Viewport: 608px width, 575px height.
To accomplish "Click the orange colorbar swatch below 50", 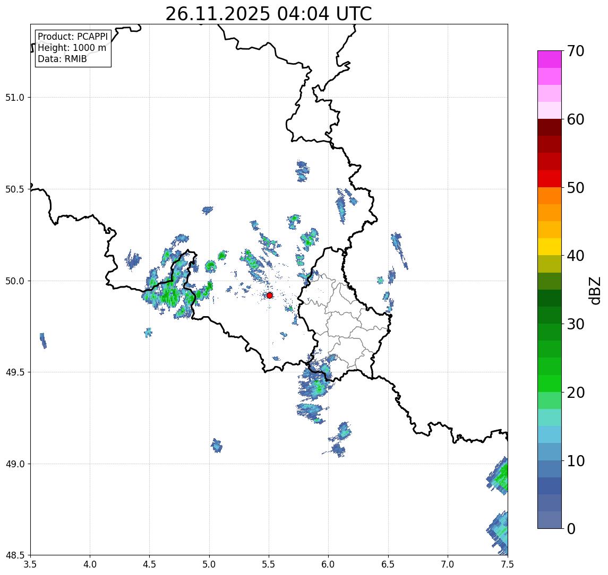I will [550, 196].
